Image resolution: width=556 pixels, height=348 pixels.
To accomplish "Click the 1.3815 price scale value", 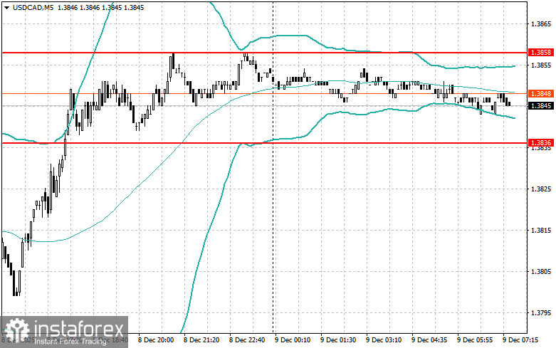I will (541, 231).
